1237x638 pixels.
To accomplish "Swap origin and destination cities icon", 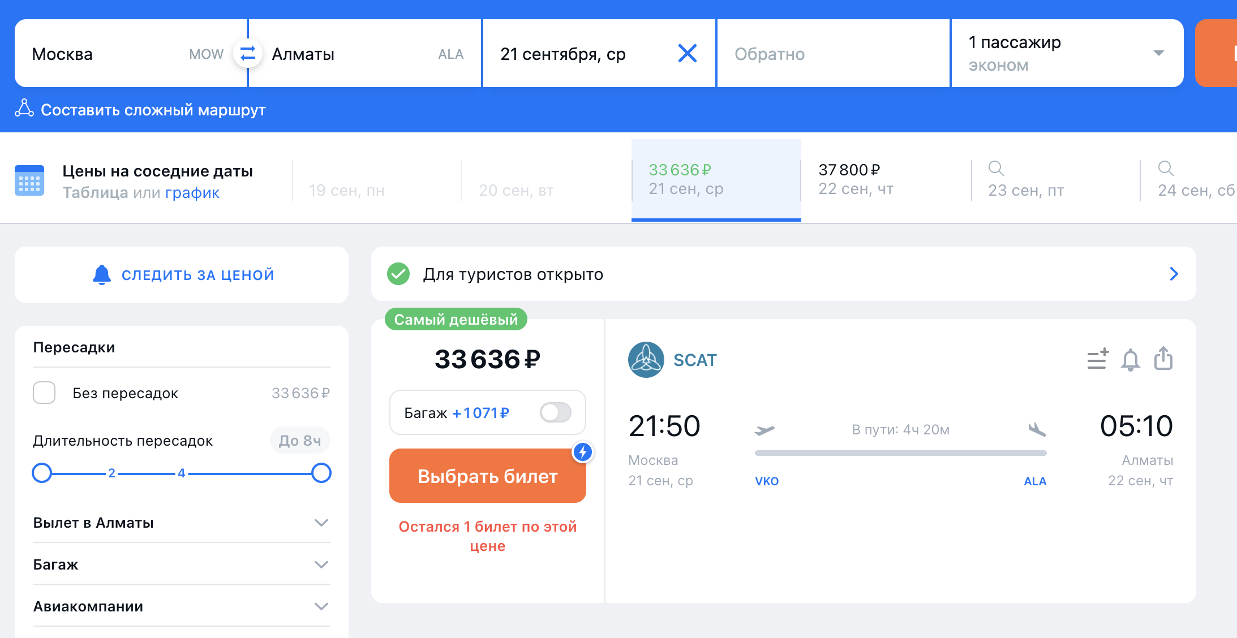I will coord(247,54).
